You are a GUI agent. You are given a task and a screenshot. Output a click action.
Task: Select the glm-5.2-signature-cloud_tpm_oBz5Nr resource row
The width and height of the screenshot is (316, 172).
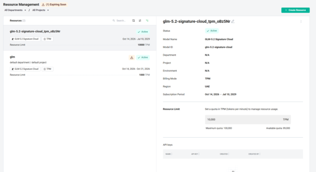[80, 38]
